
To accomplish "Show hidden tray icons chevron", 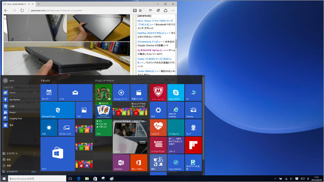I will [275, 179].
